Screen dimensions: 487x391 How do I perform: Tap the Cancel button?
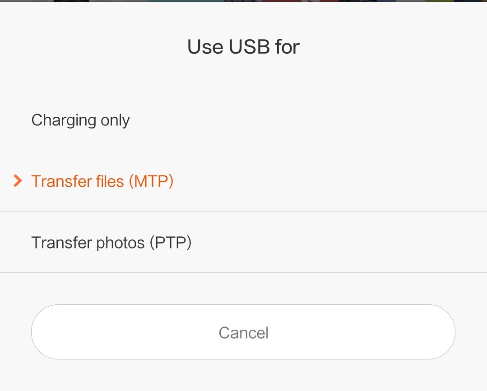(243, 332)
